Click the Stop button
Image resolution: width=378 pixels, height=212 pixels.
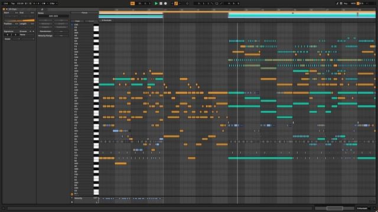[161, 4]
